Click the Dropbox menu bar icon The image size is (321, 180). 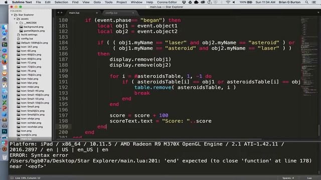coord(184,2)
